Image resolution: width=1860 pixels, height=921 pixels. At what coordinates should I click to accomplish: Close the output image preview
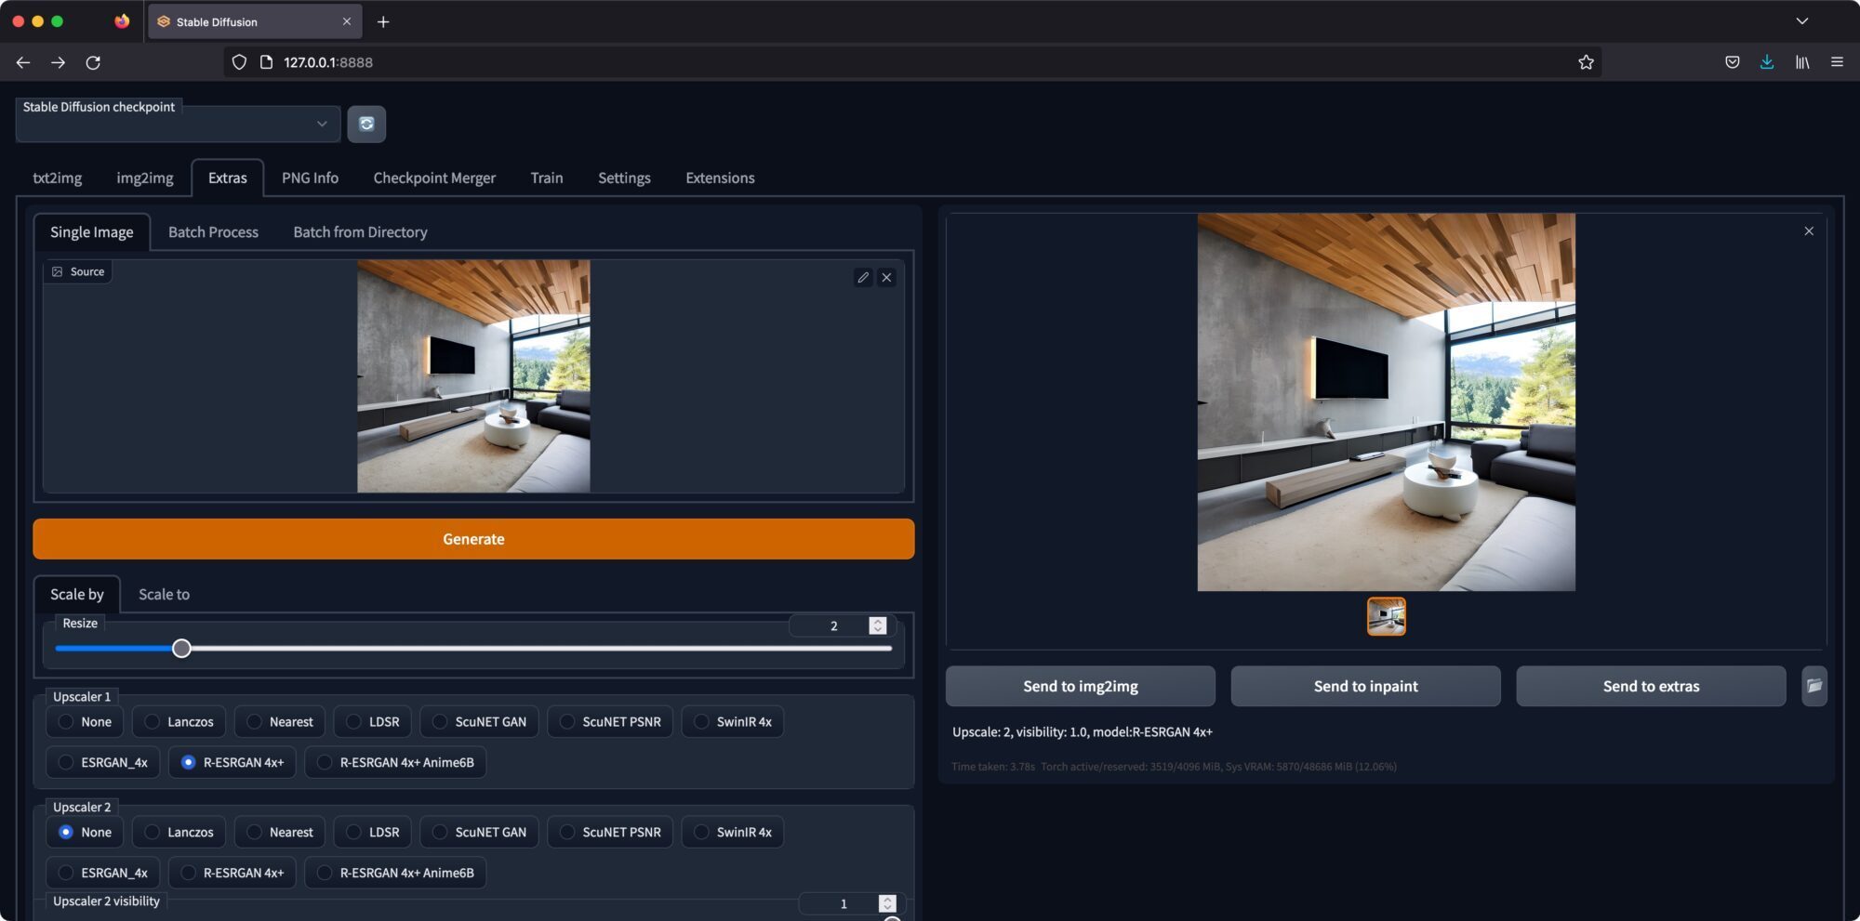tap(1809, 230)
